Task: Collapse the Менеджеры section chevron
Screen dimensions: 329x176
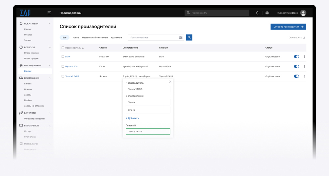Action: (x=50, y=144)
